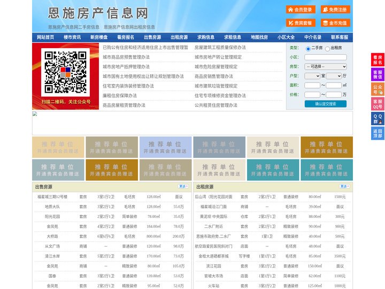Image resolution: width=385 pixels, height=289 pixels.
Task: Open 房屋建筑工程质量保修办法 link
Action: point(220,48)
